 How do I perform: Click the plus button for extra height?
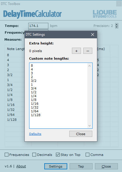pos(76,51)
